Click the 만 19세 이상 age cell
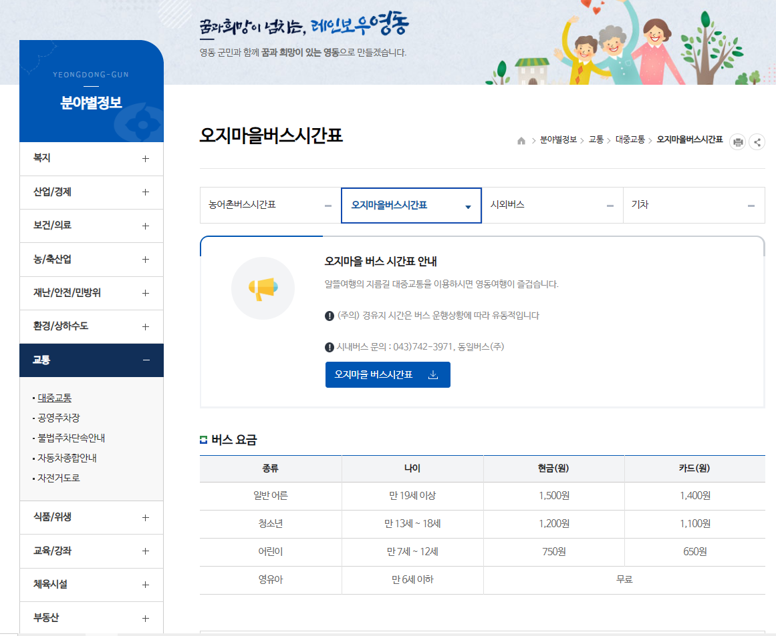 412,496
